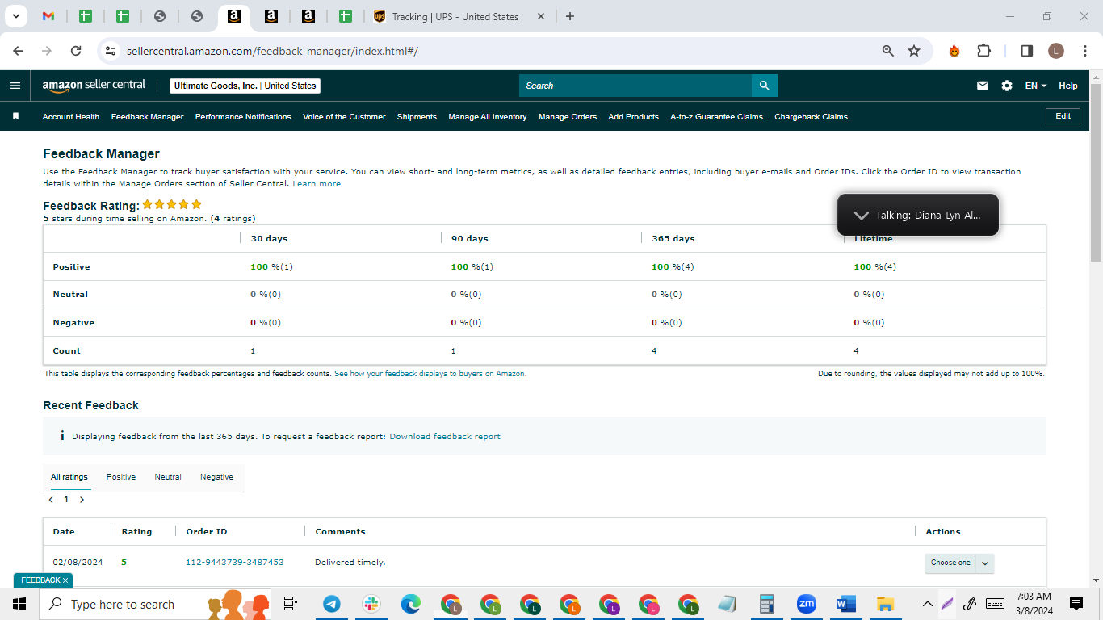Open Microsoft Edge from the taskbar
Screen dimensions: 1103x620
411,604
